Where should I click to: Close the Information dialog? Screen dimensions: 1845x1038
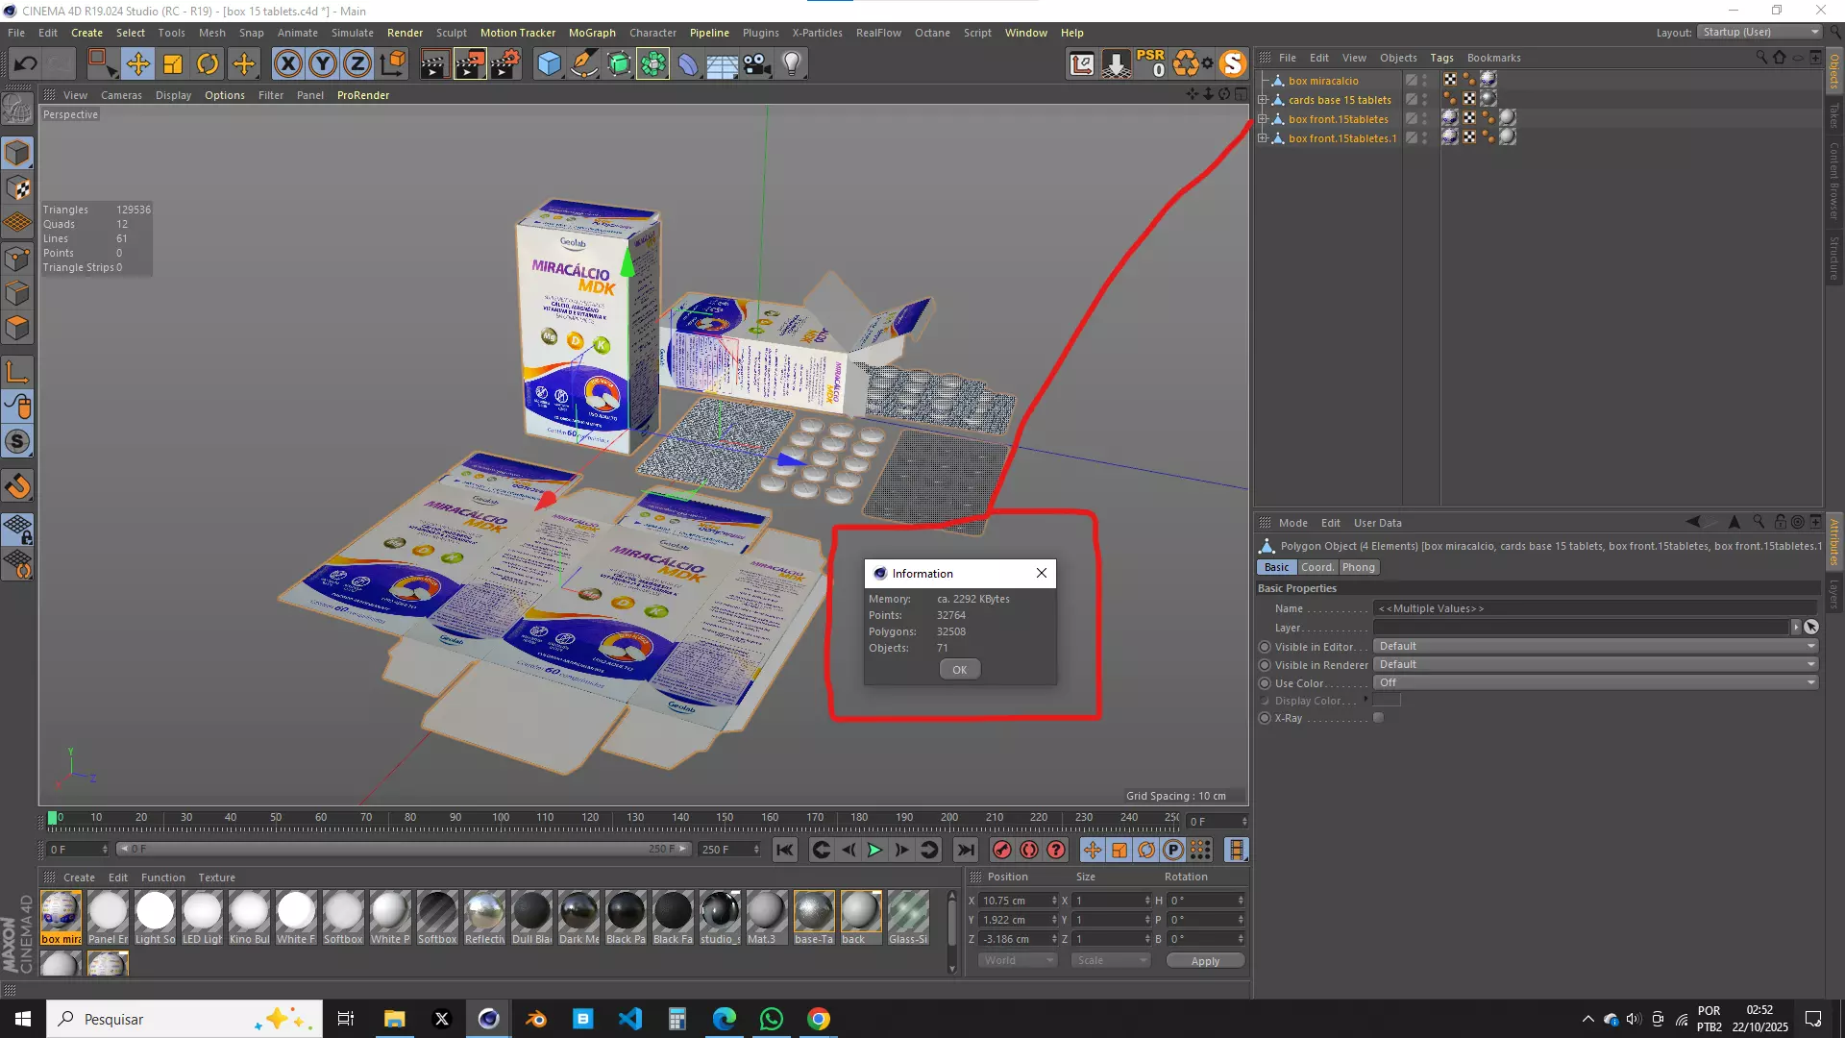(1041, 574)
